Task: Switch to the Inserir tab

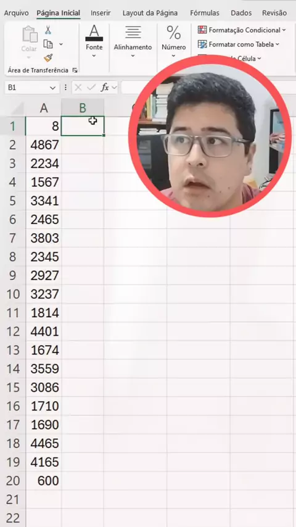Action: (101, 13)
